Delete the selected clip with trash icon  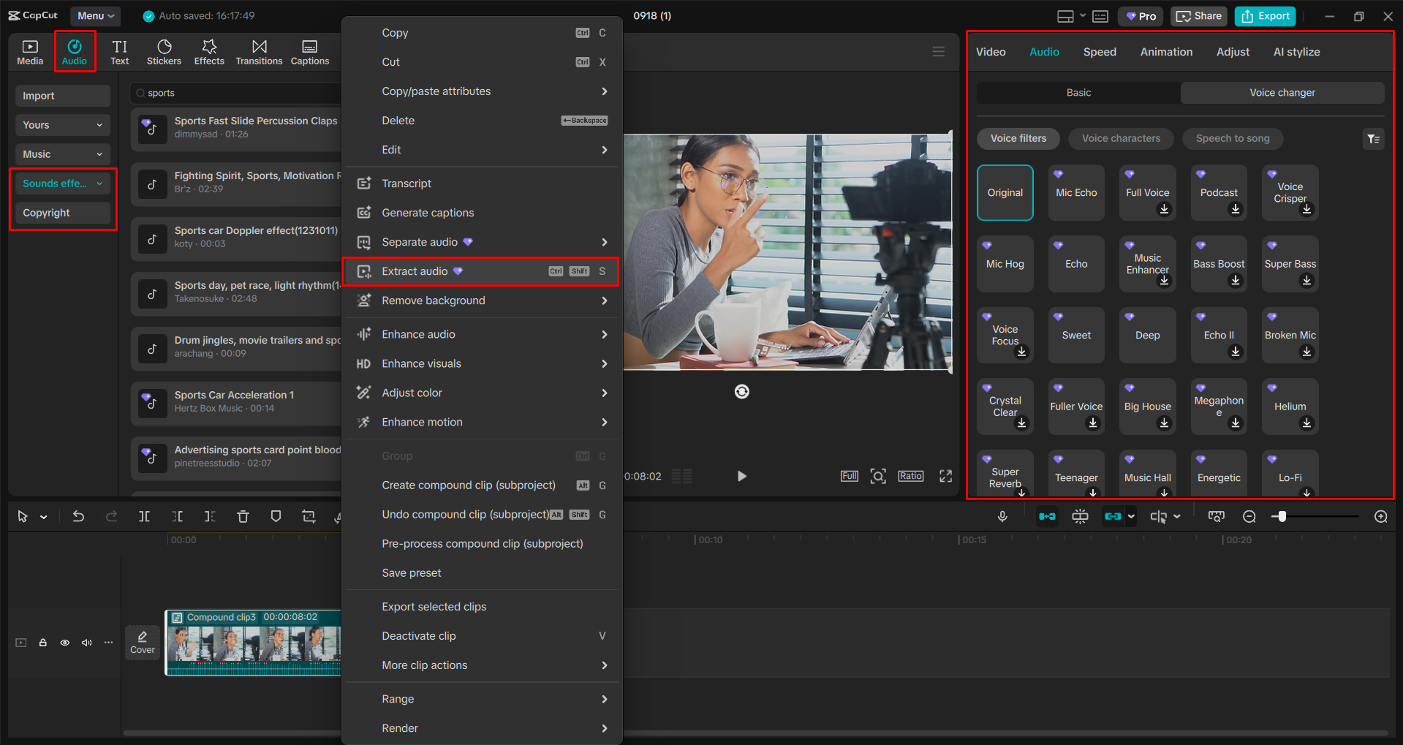[x=243, y=516]
